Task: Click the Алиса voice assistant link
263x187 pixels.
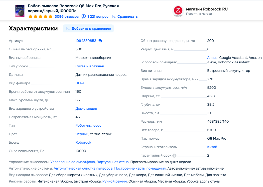Action: (x=212, y=58)
